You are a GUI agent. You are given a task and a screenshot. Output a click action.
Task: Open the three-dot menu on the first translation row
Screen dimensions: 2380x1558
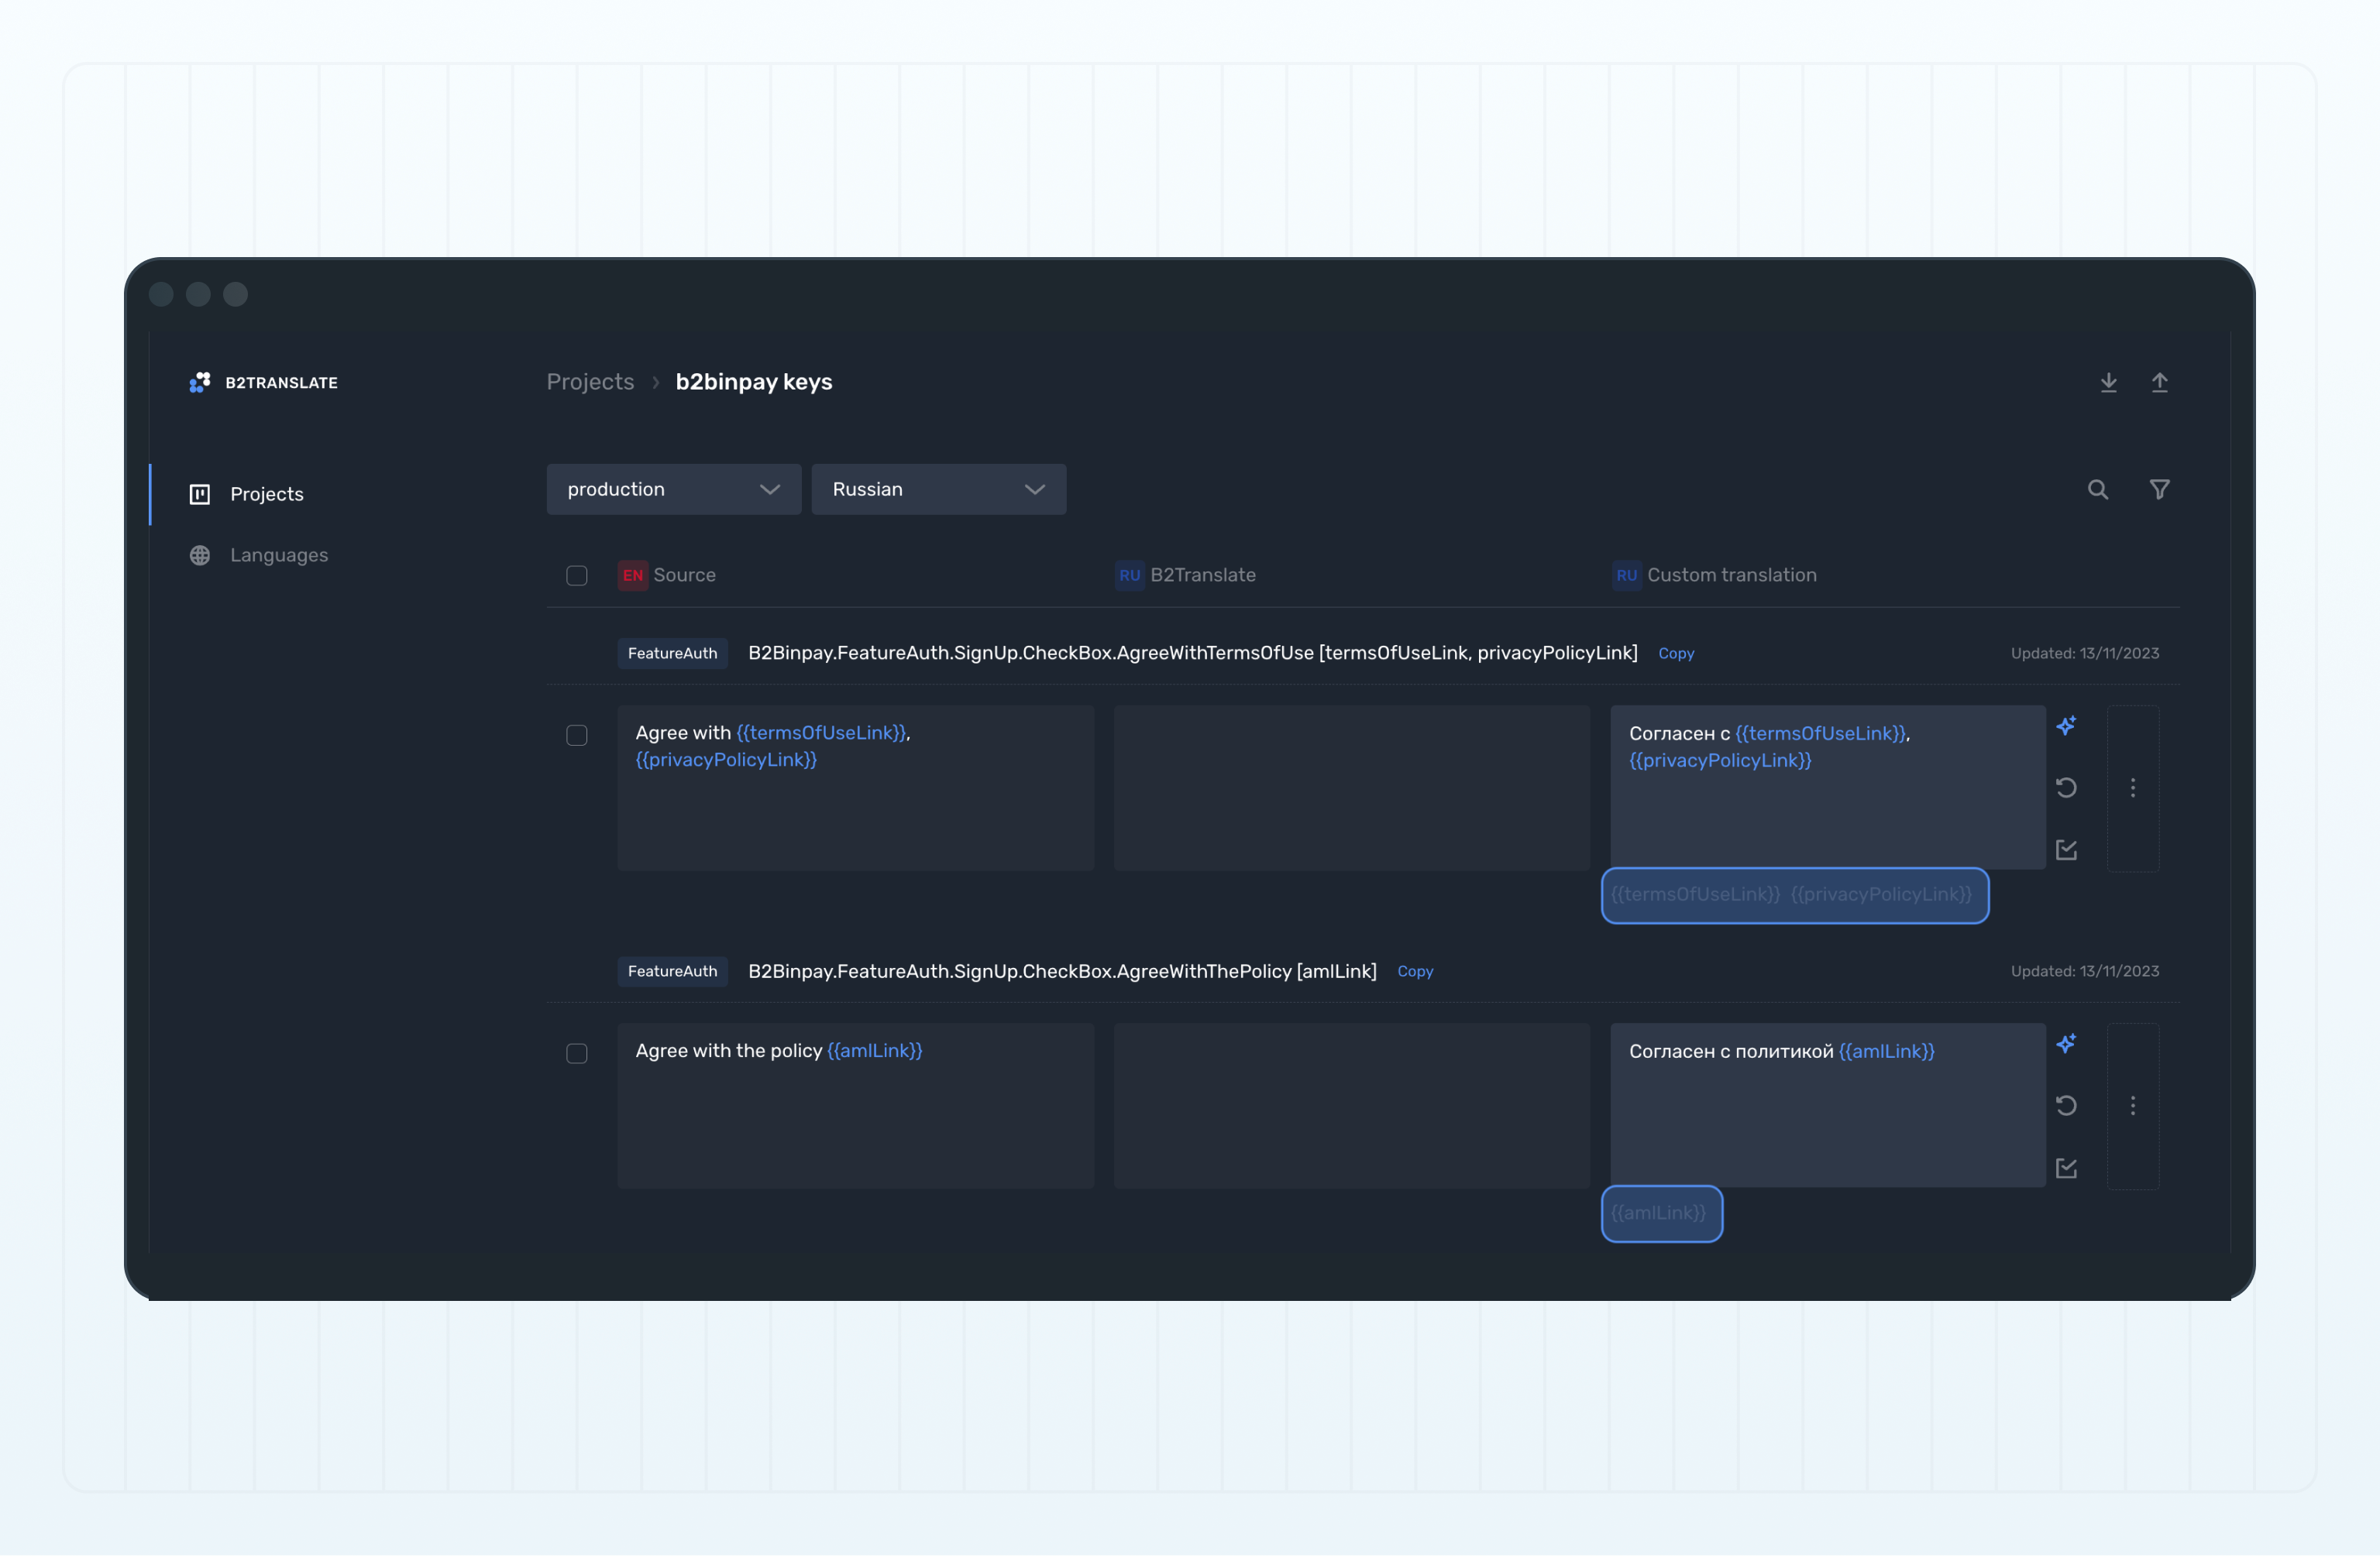[2133, 788]
